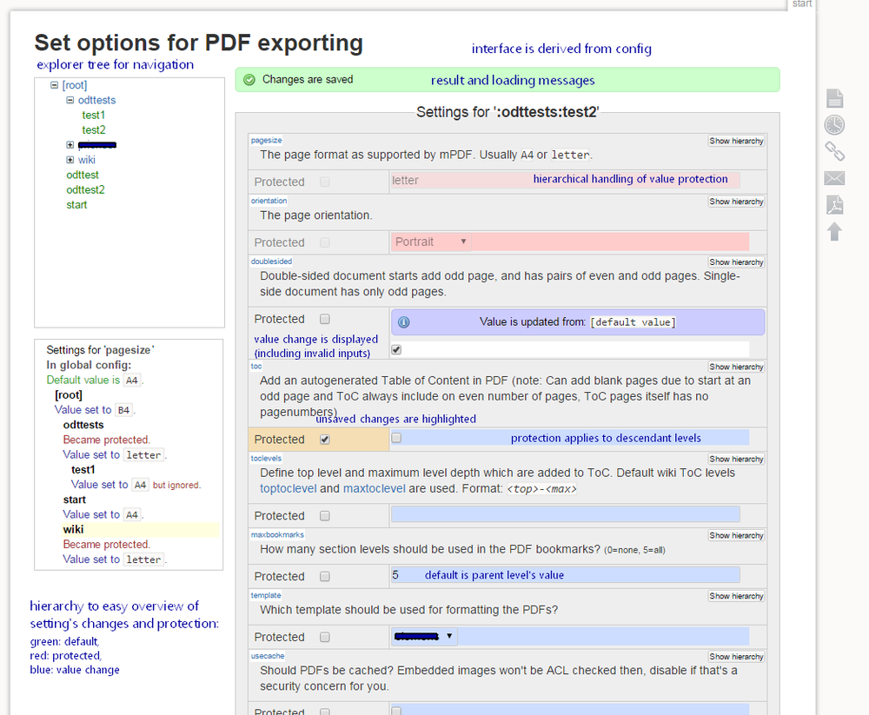Select the wiki namespace link
The height and width of the screenshot is (715, 869).
(x=86, y=160)
